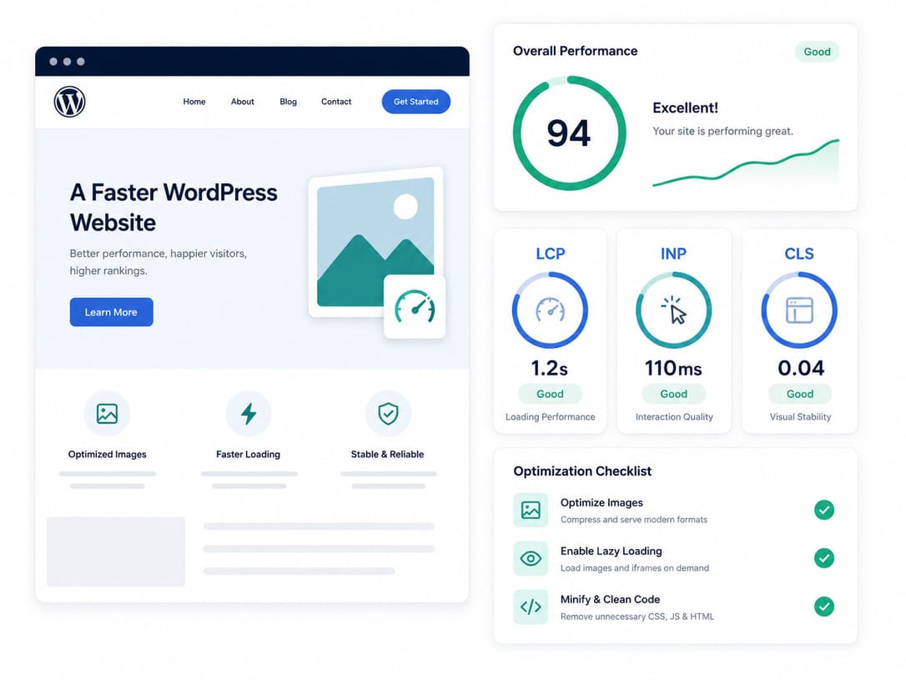Click the hero mountain image illustration
Image resolution: width=906 pixels, height=680 pixels.
pyautogui.click(x=375, y=241)
